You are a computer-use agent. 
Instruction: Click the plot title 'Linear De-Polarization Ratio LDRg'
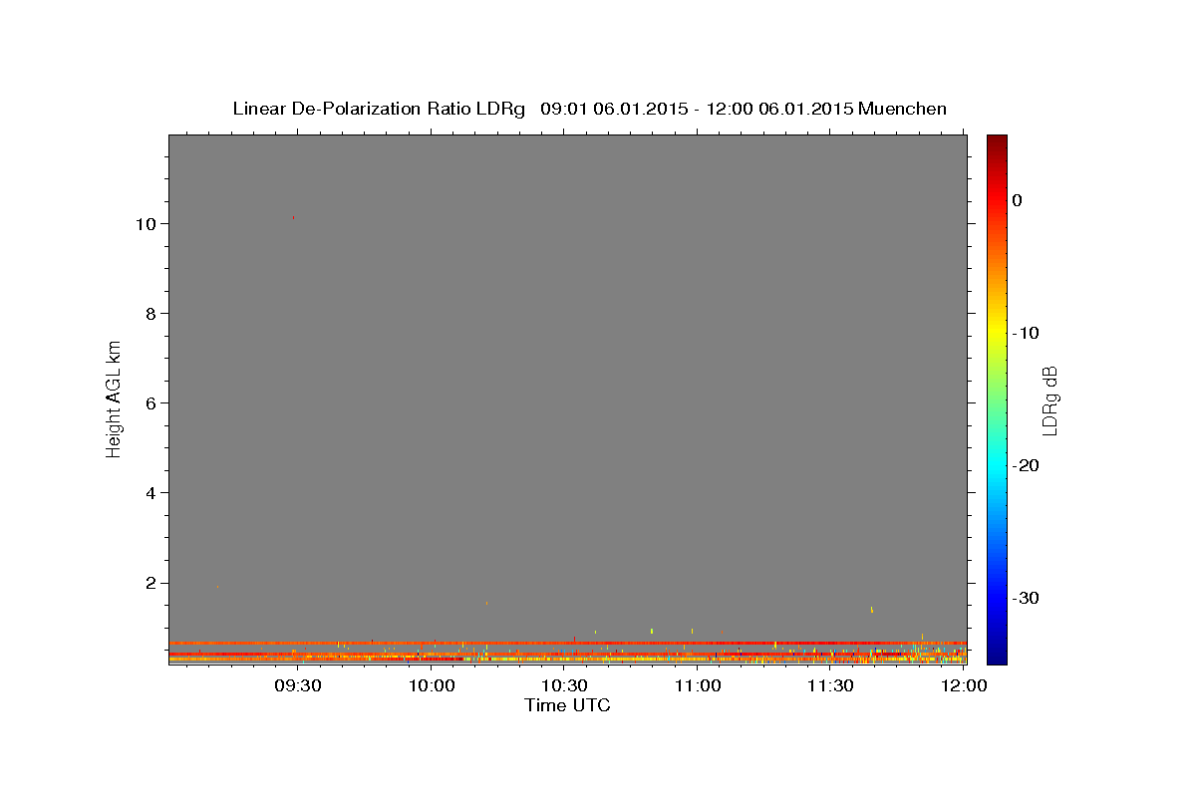coord(378,109)
